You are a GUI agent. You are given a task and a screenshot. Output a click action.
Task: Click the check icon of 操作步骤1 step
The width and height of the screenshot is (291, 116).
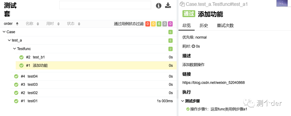[188, 109]
